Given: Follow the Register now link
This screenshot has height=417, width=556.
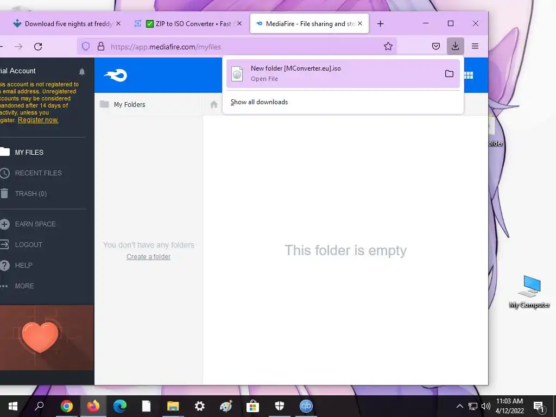Looking at the screenshot, I should click(38, 120).
